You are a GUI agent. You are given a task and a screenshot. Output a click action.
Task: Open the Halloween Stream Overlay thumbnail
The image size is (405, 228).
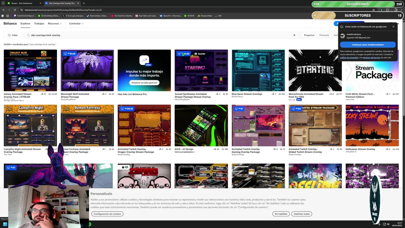tap(372, 125)
